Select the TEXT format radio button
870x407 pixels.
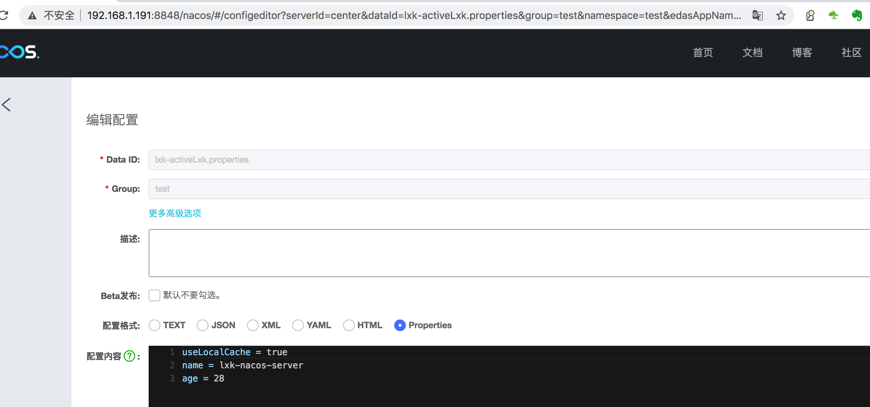[155, 325]
